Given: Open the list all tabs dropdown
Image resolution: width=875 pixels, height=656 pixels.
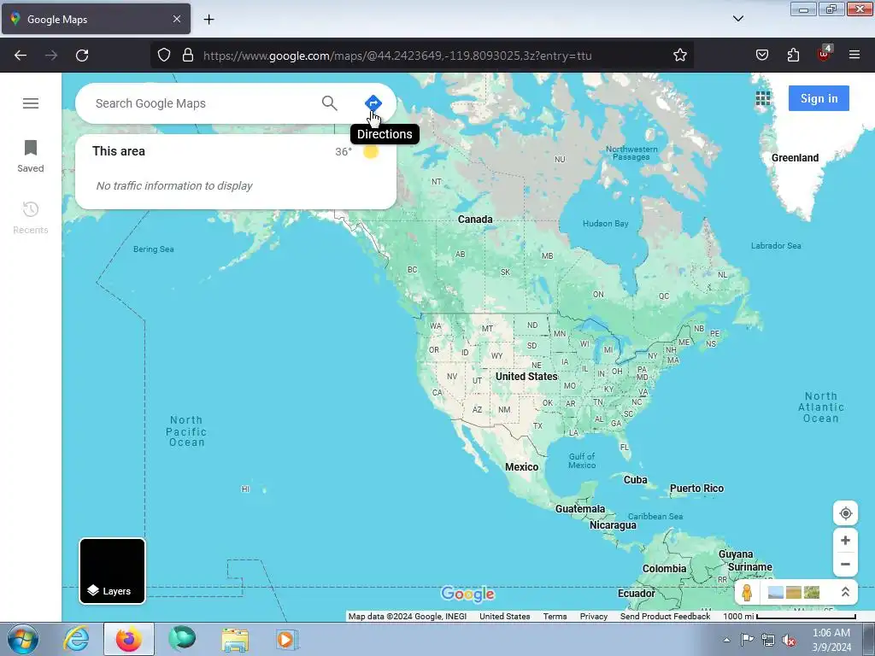Looking at the screenshot, I should coord(737,19).
